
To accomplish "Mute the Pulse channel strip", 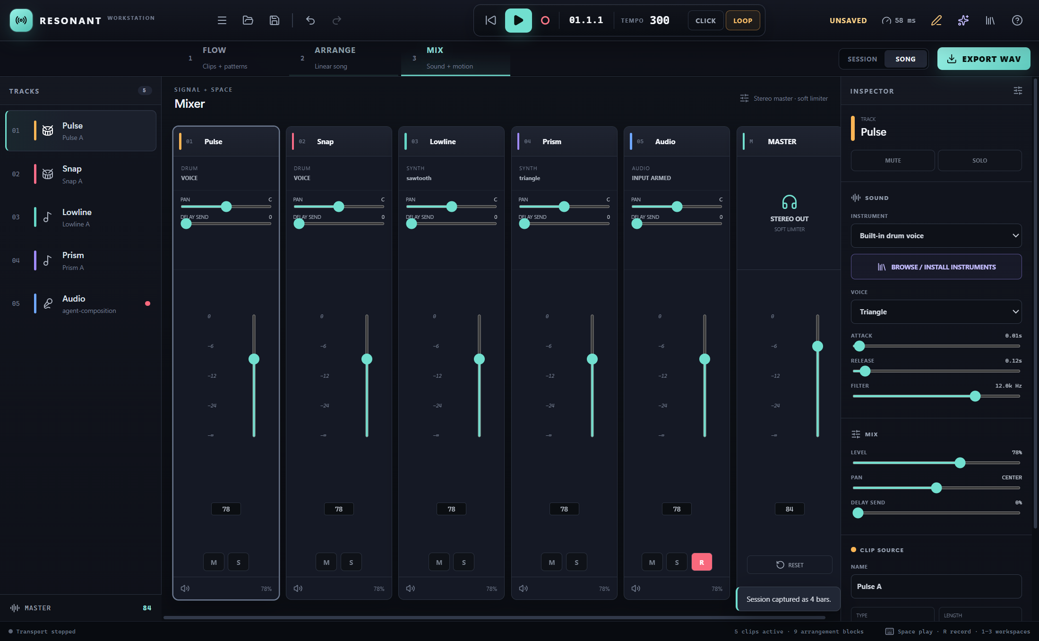I will coord(214,563).
